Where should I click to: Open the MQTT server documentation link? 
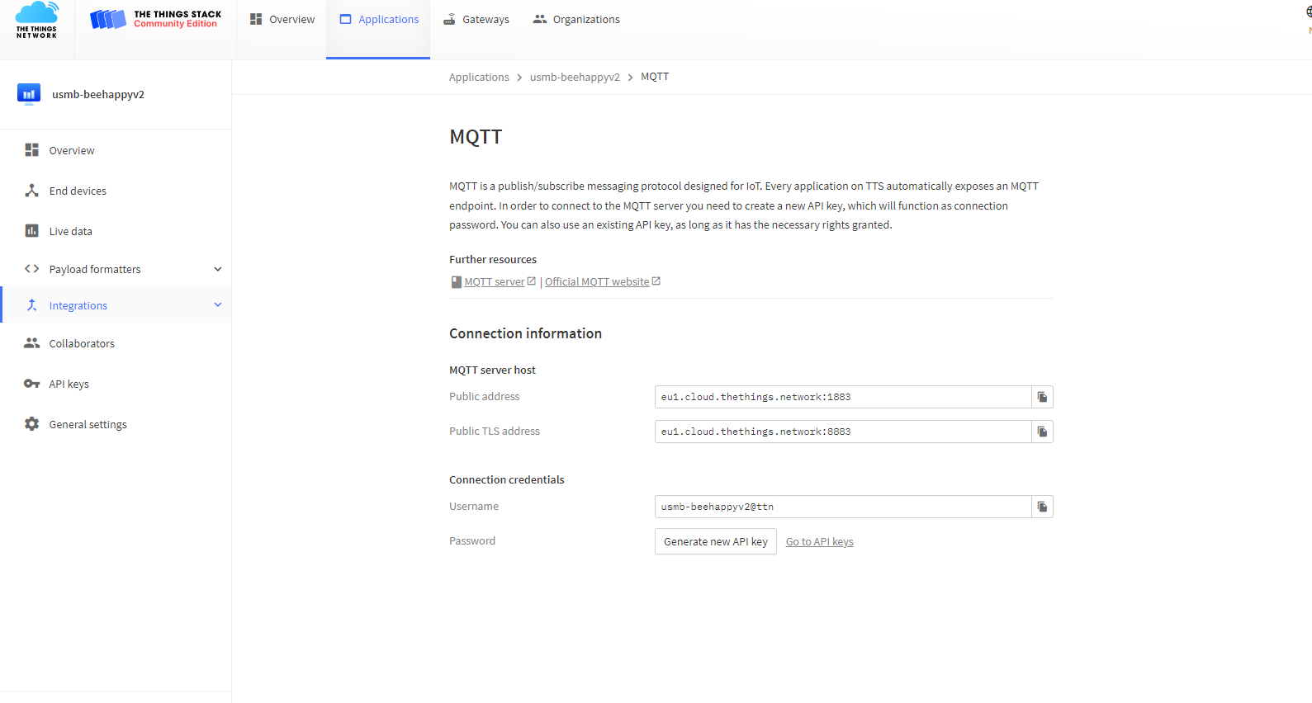coord(495,282)
